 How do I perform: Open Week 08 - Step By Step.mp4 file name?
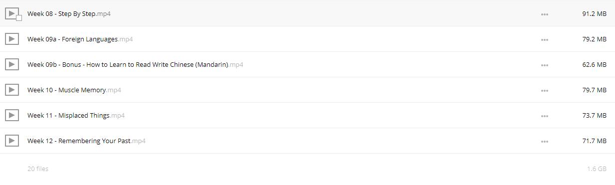coord(69,14)
